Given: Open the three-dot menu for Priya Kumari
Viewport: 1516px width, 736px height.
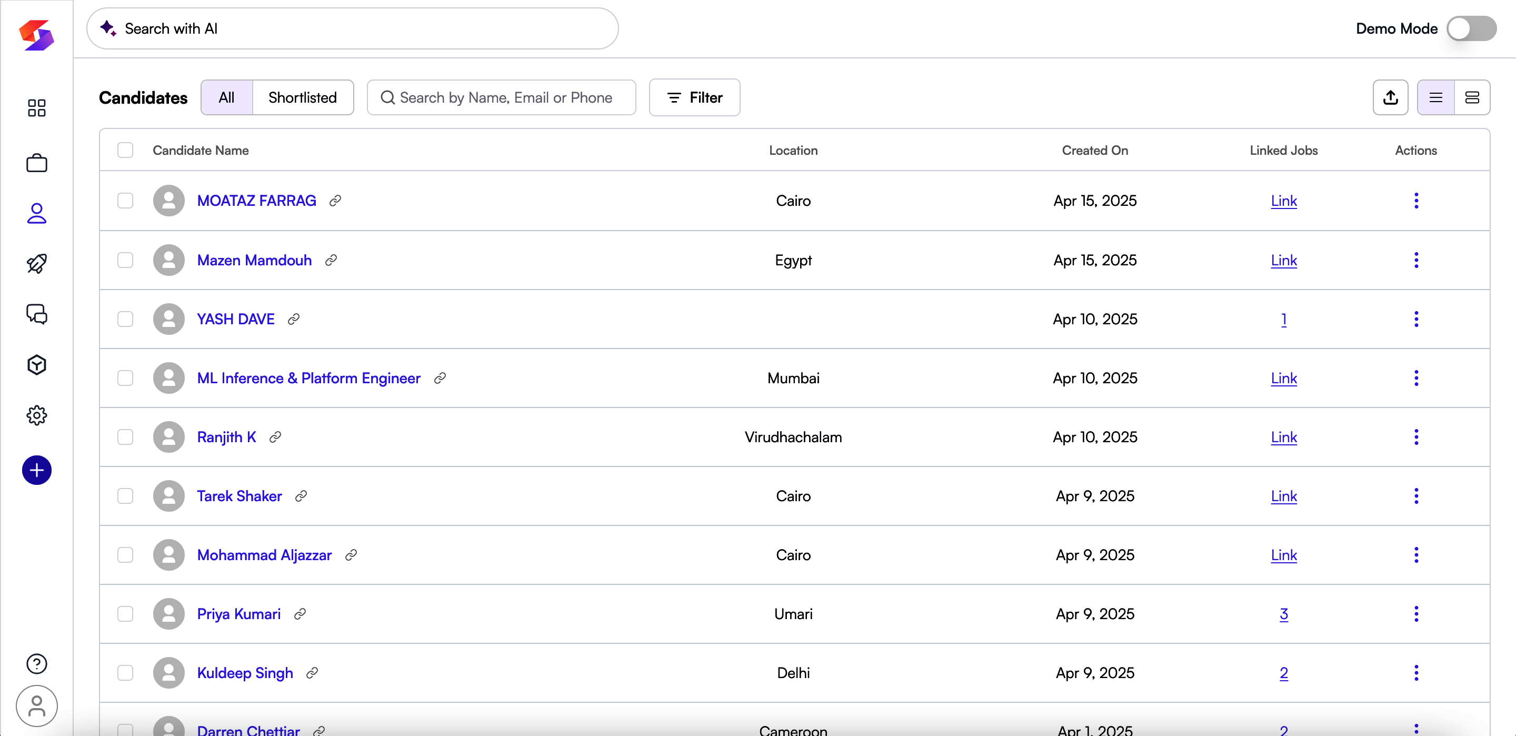Looking at the screenshot, I should (1415, 613).
